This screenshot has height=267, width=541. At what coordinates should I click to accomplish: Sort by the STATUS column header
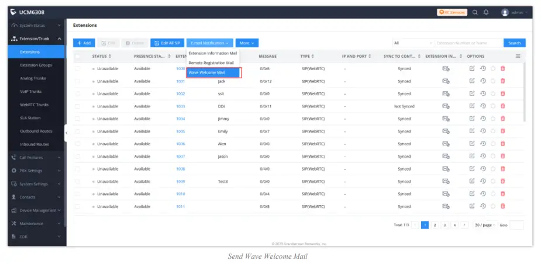click(101, 56)
